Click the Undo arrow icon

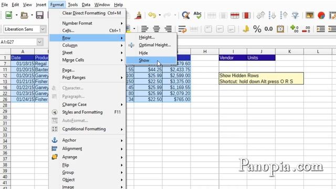click(x=152, y=15)
